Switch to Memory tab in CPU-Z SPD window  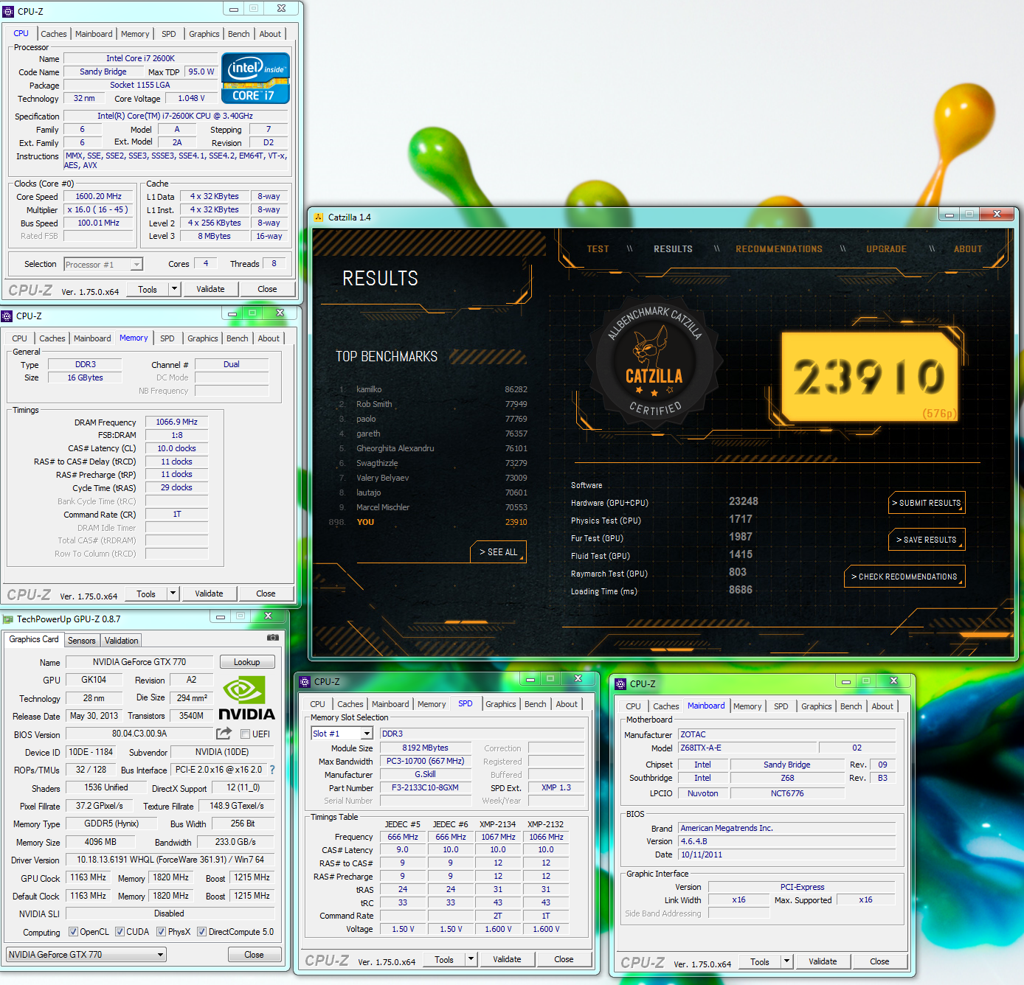(432, 704)
